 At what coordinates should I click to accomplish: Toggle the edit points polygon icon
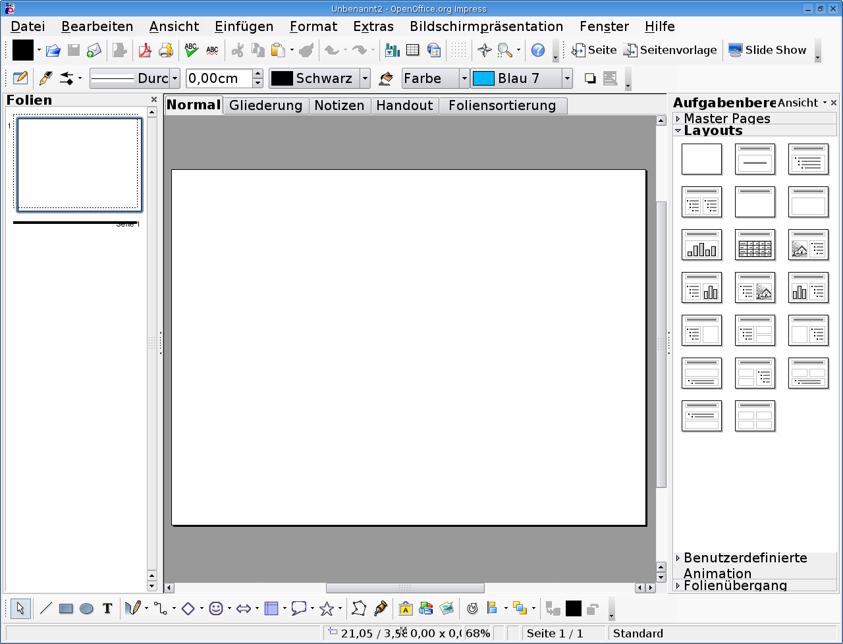pos(359,609)
